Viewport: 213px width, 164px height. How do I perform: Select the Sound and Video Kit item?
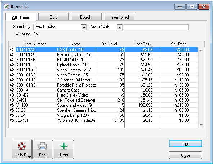(75, 105)
